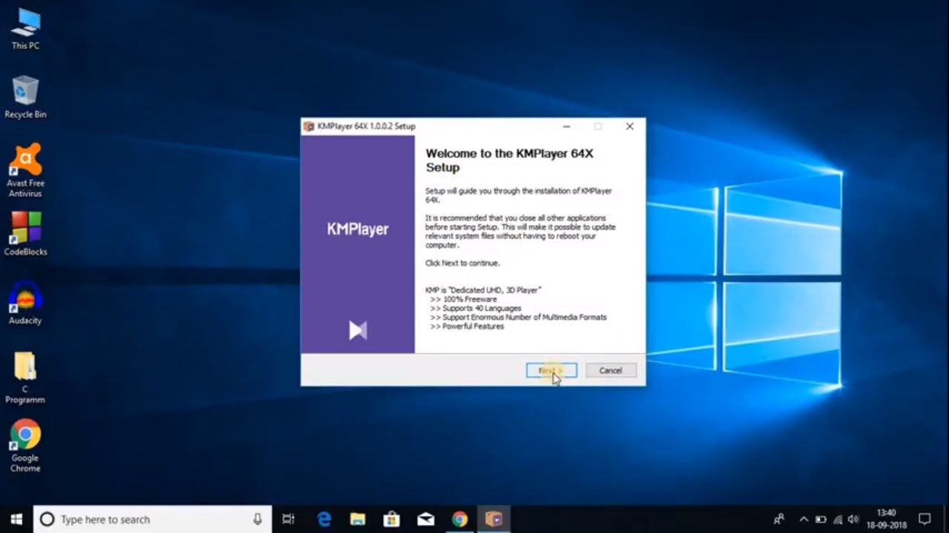The image size is (949, 533).
Task: Click the taskbar search box
Action: (x=153, y=519)
